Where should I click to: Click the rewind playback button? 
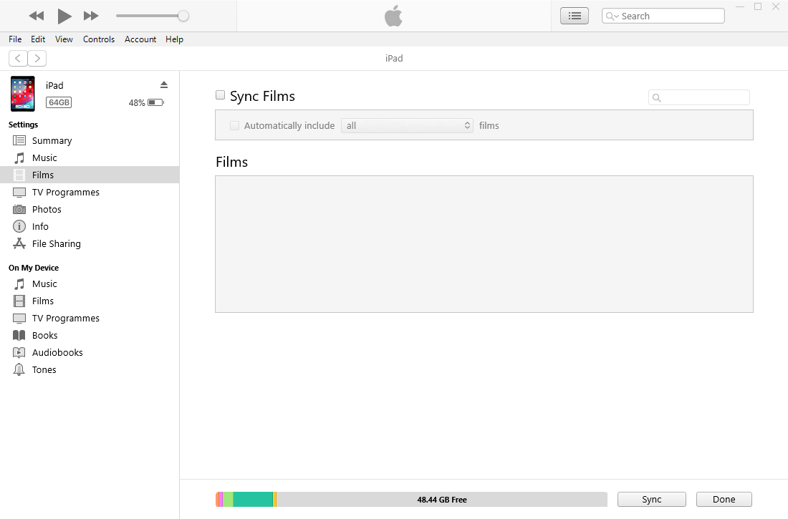[37, 16]
